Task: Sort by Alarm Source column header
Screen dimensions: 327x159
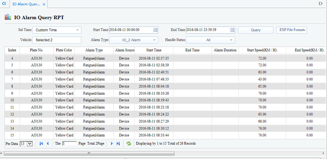Action: click(124, 50)
